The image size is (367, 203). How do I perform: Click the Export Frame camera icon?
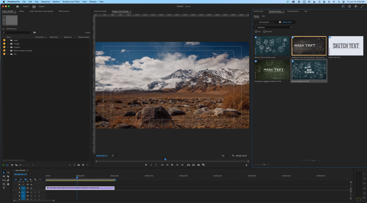pyautogui.click(x=199, y=165)
